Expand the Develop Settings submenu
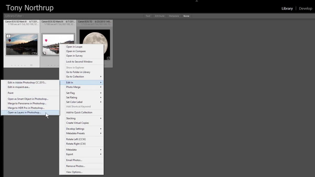 tap(81, 129)
